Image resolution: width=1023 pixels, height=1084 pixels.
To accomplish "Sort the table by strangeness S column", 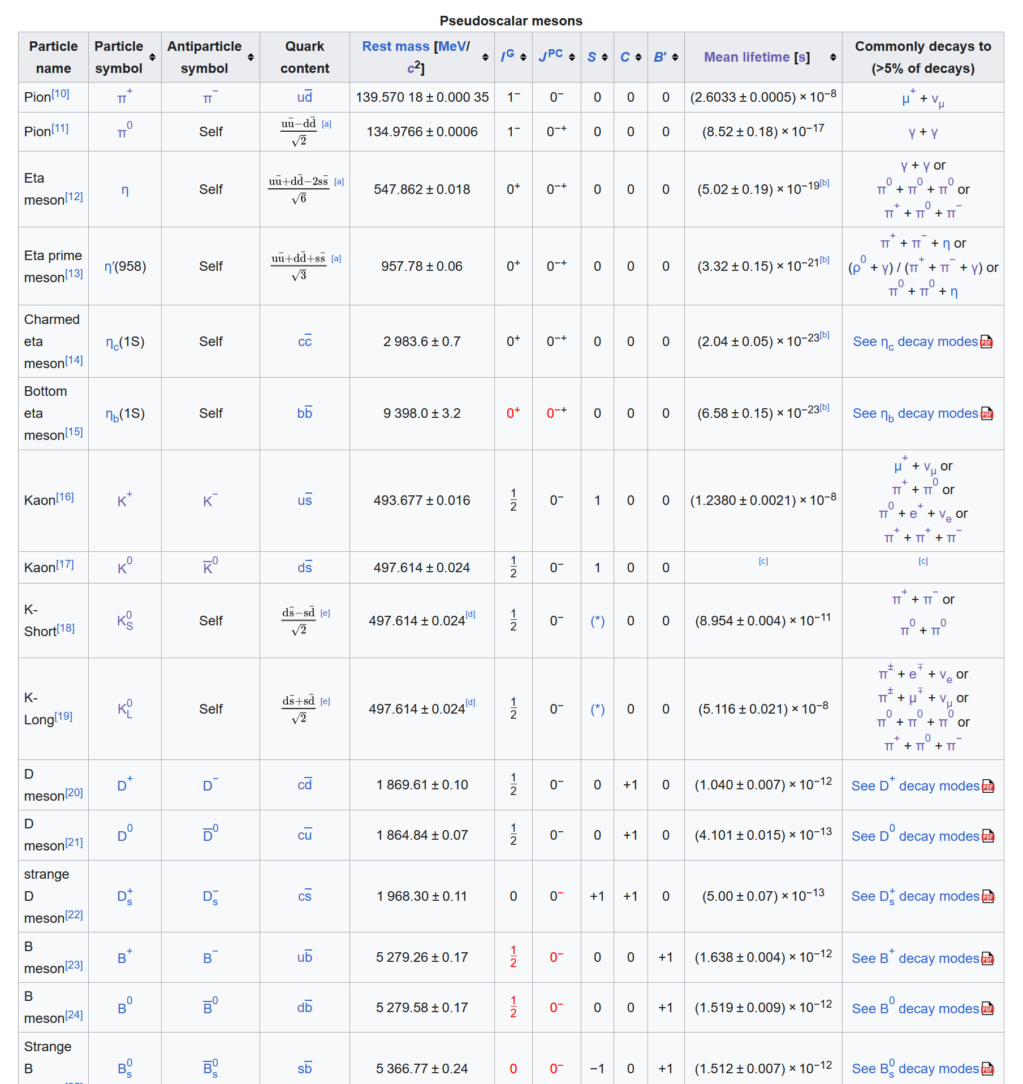I will (605, 57).
